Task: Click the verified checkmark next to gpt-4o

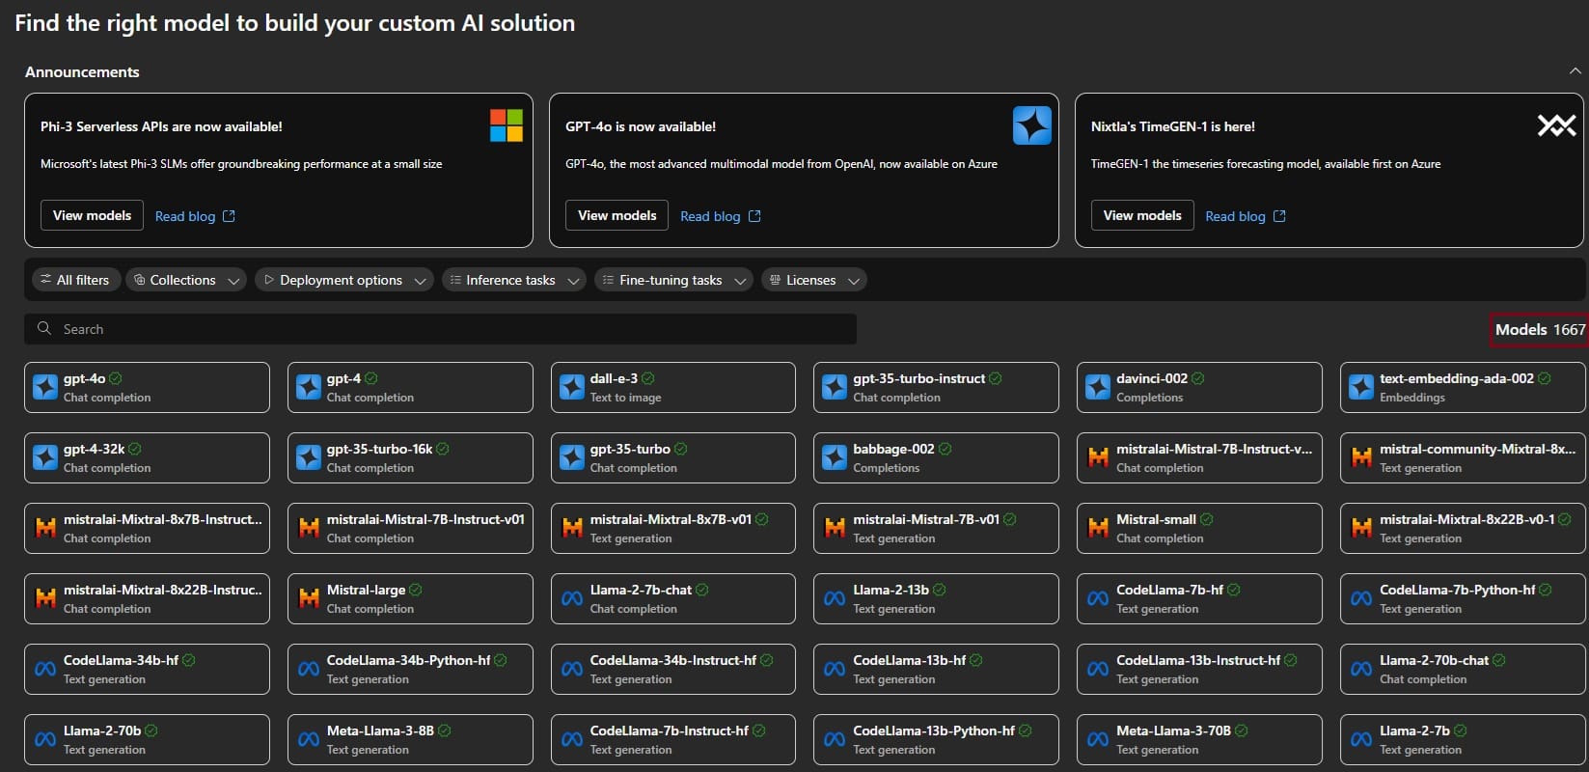Action: (x=116, y=378)
